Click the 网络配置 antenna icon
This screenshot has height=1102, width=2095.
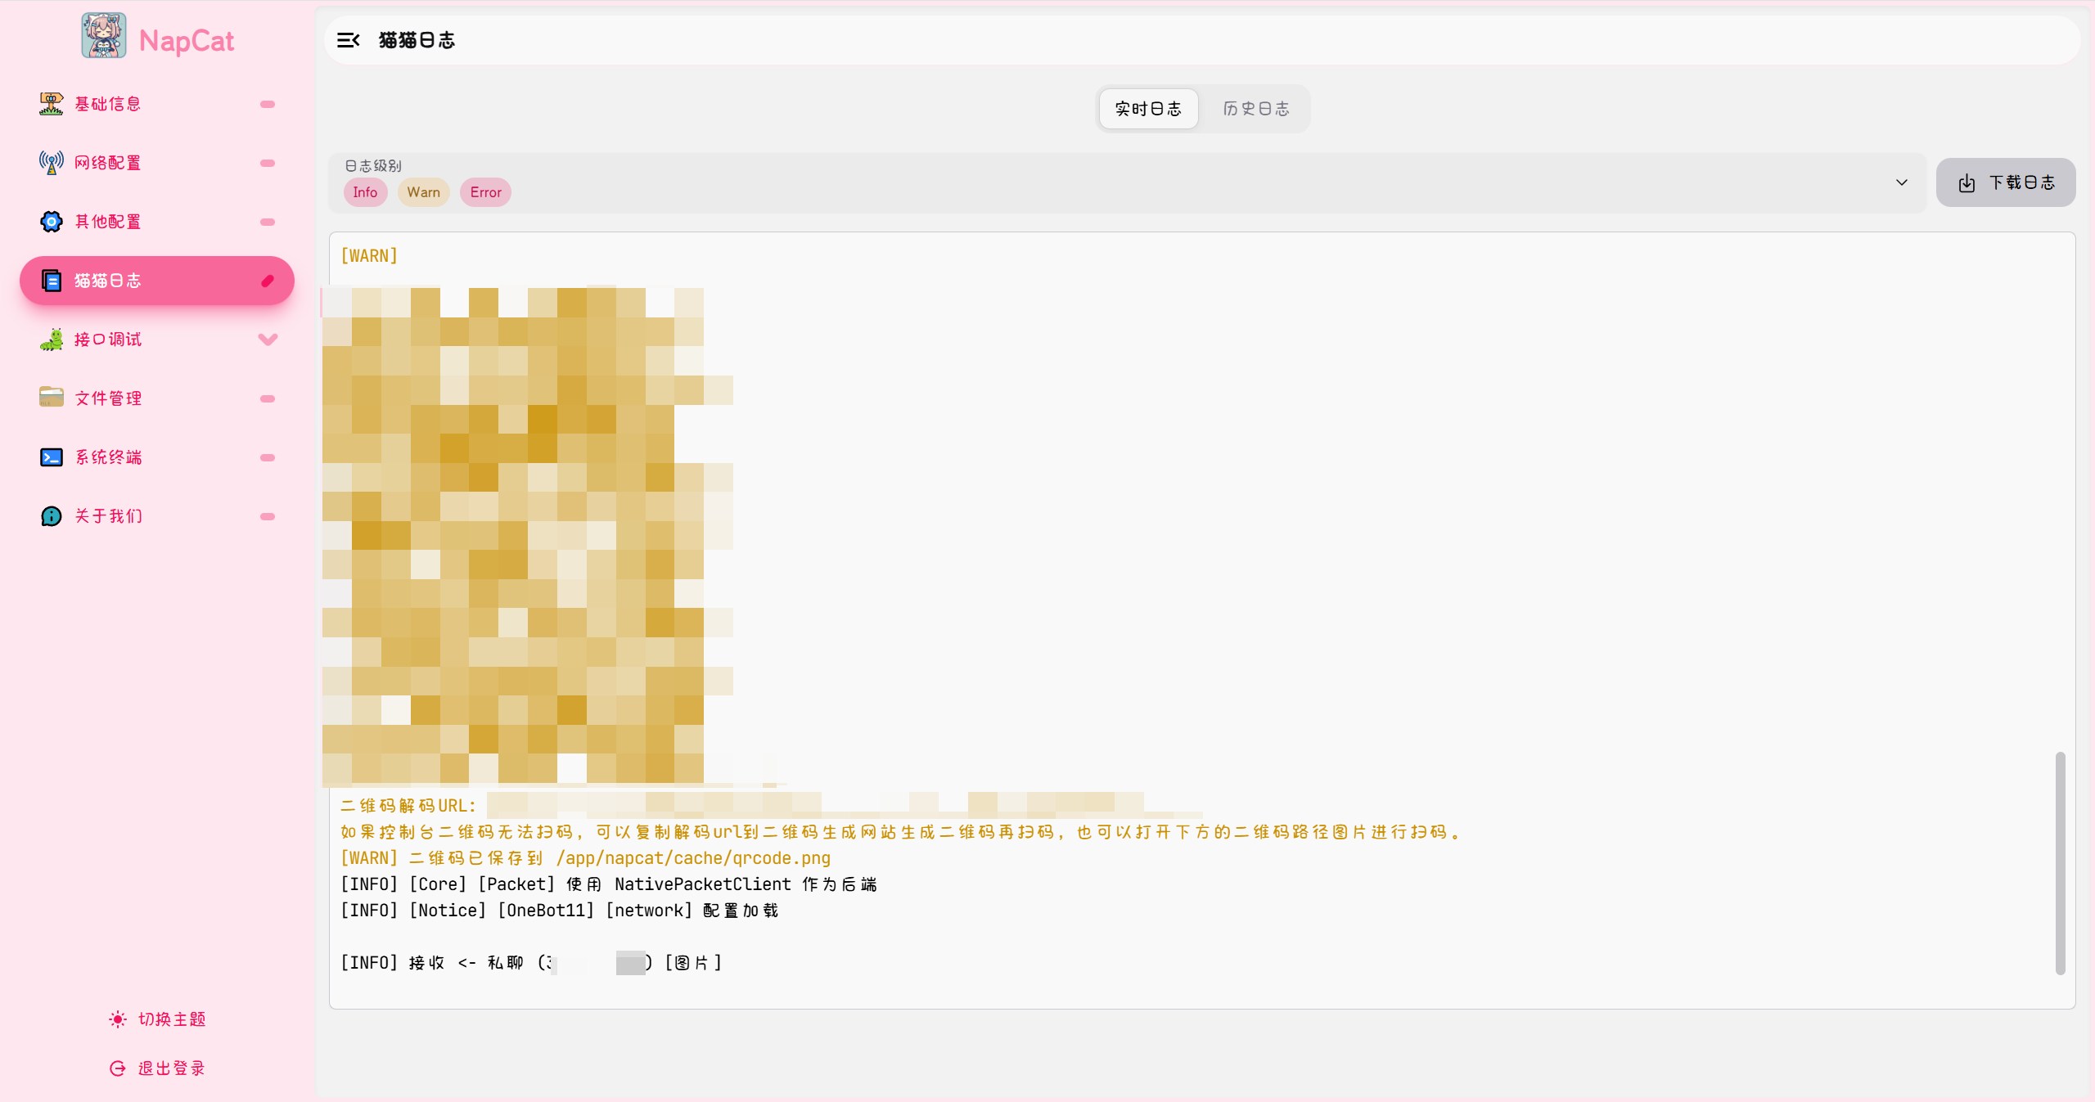(x=51, y=163)
